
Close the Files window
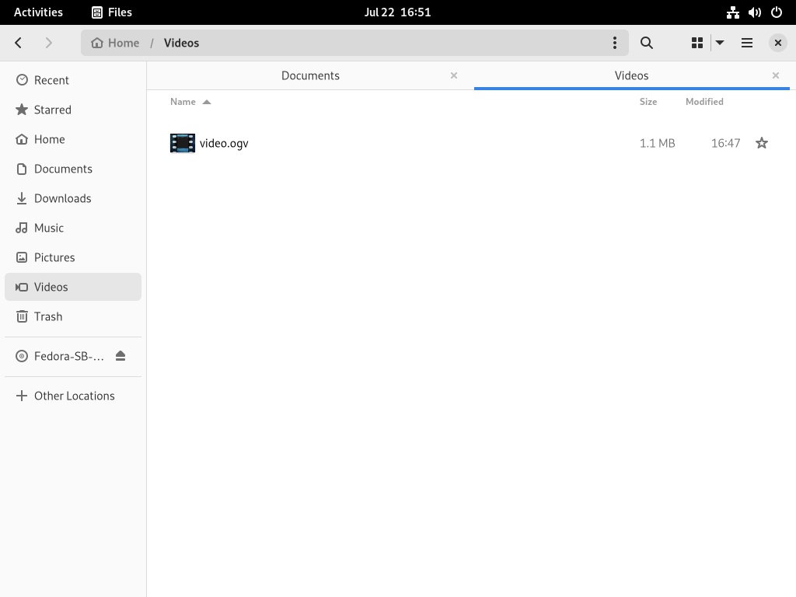(777, 43)
